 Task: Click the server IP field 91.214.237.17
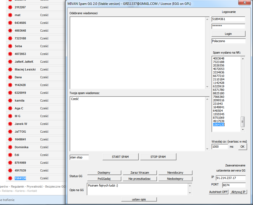tap(231, 178)
